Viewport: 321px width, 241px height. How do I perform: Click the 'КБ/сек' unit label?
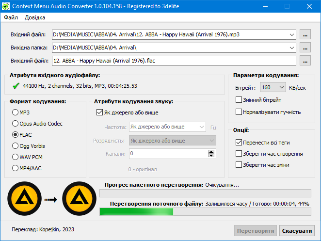tap(297, 88)
